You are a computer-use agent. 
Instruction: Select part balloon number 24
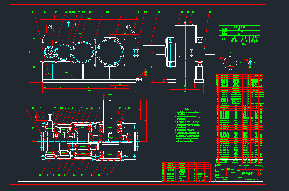(x=139, y=12)
